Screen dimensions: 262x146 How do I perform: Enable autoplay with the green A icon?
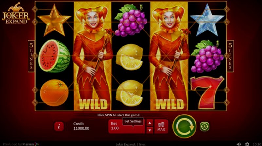pos(204,126)
